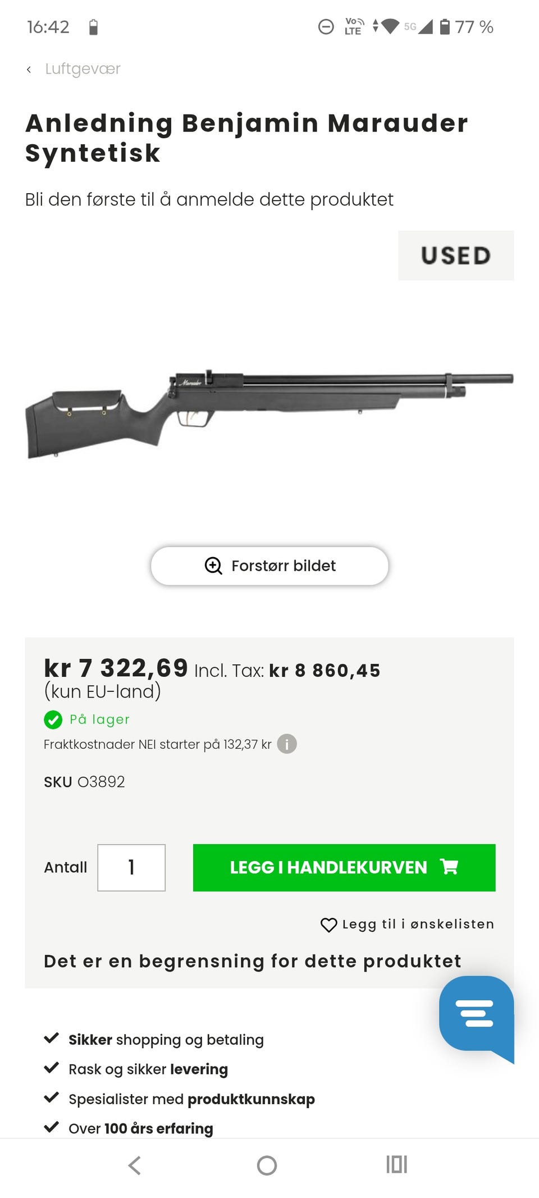Open Android recent apps button
Screen dimensions: 539x1198
coord(396,1164)
